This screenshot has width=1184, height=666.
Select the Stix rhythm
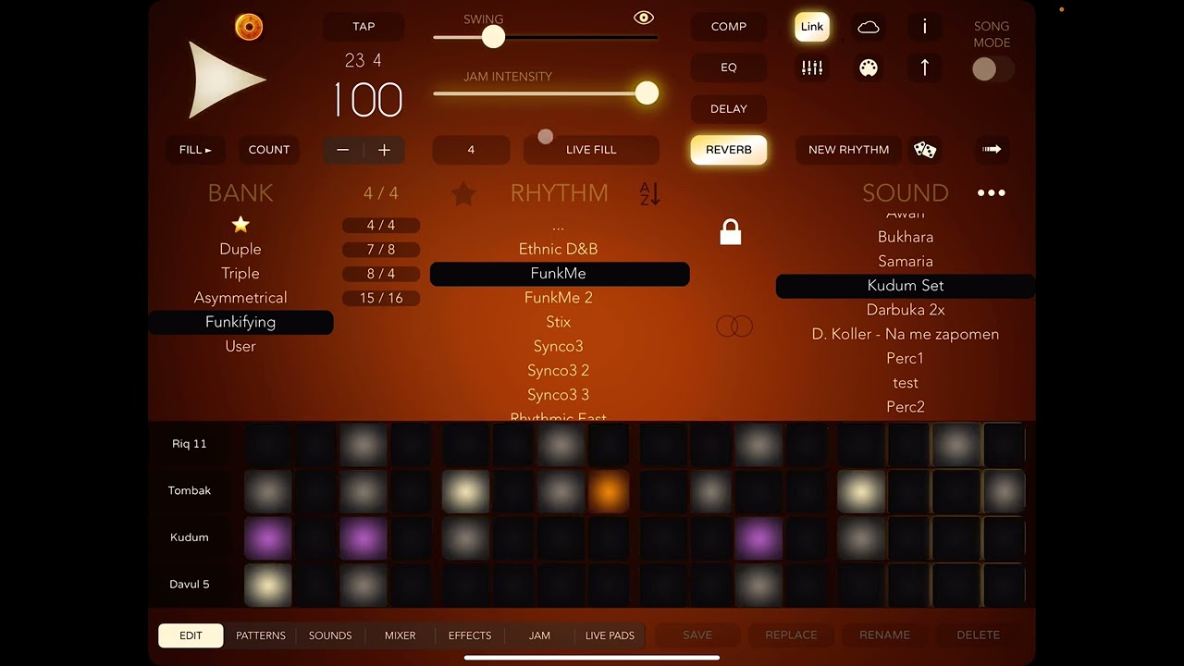(x=559, y=322)
